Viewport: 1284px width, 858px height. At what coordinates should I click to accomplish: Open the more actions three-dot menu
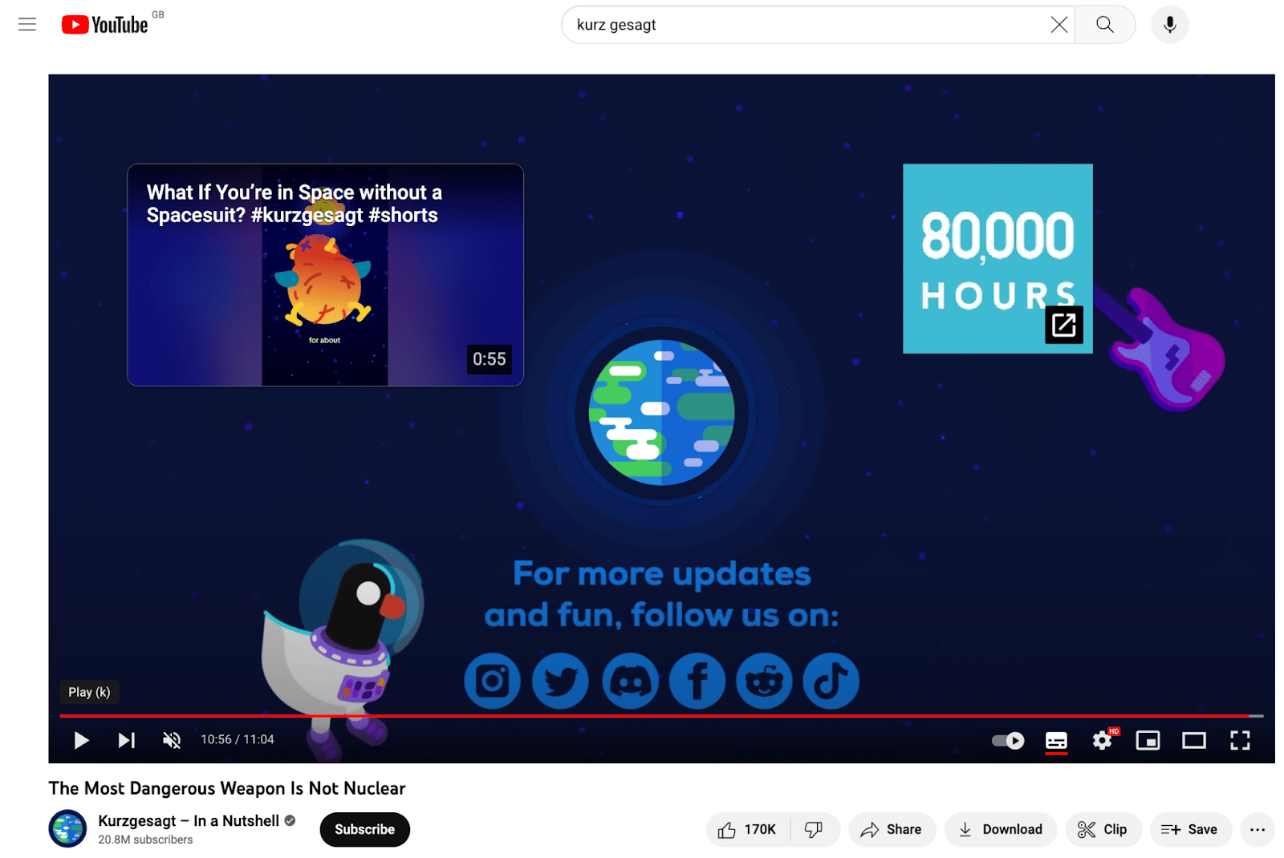pyautogui.click(x=1258, y=830)
